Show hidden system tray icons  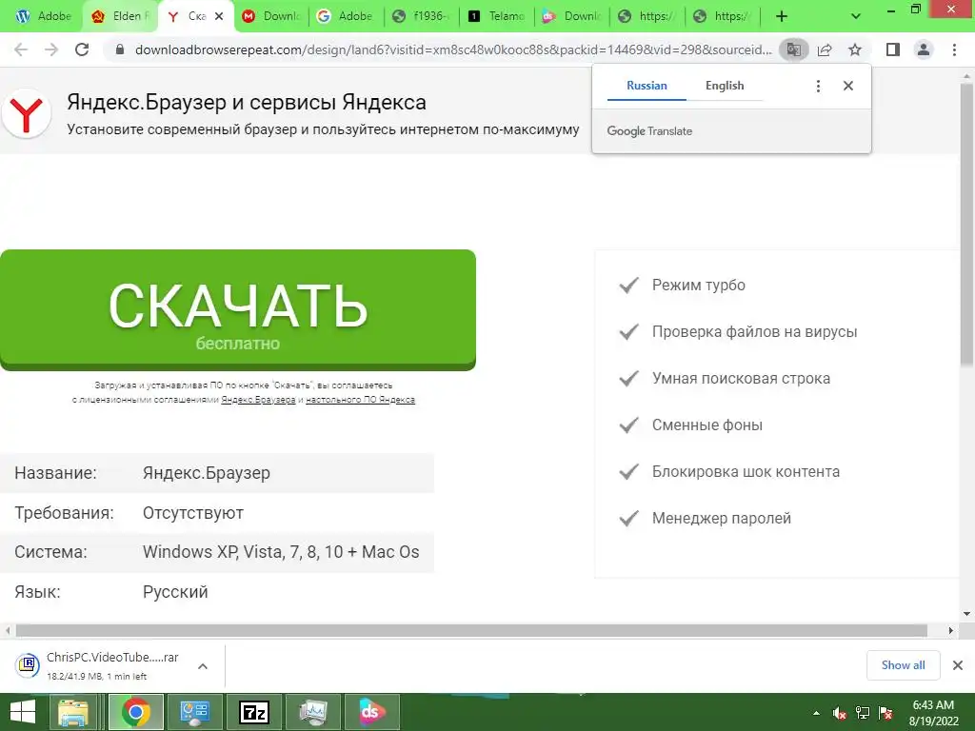[x=816, y=713]
